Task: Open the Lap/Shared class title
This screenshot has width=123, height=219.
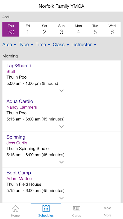Action: pyautogui.click(x=19, y=66)
